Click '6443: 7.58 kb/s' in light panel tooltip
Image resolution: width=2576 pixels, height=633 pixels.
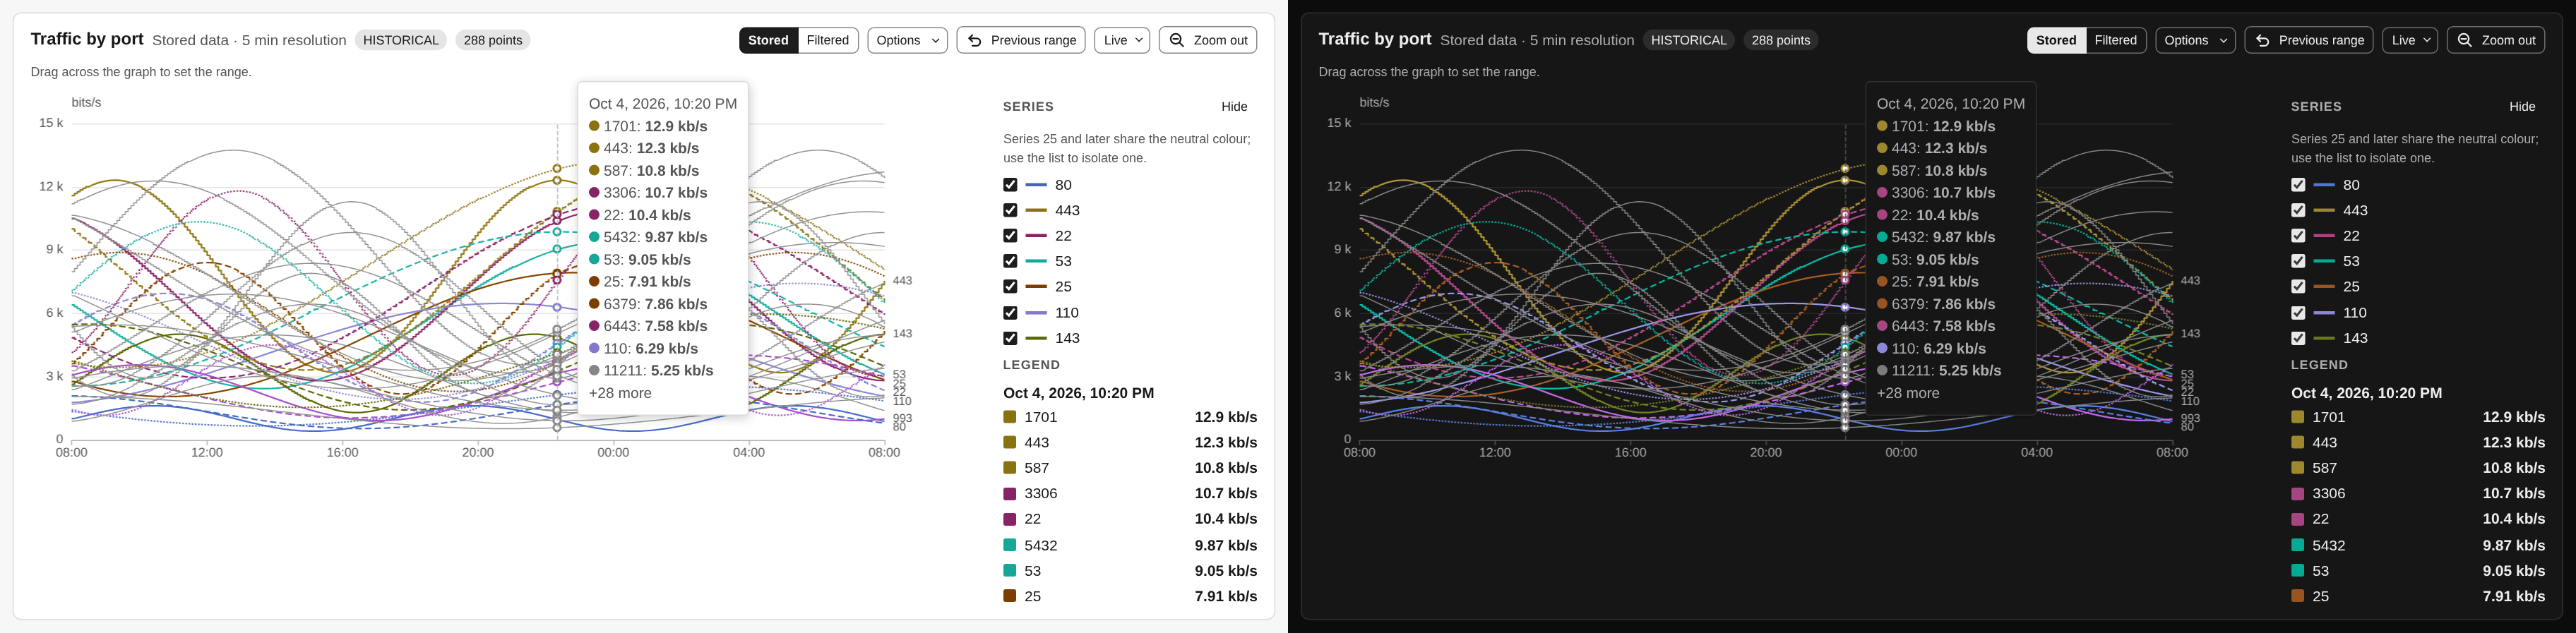point(648,326)
